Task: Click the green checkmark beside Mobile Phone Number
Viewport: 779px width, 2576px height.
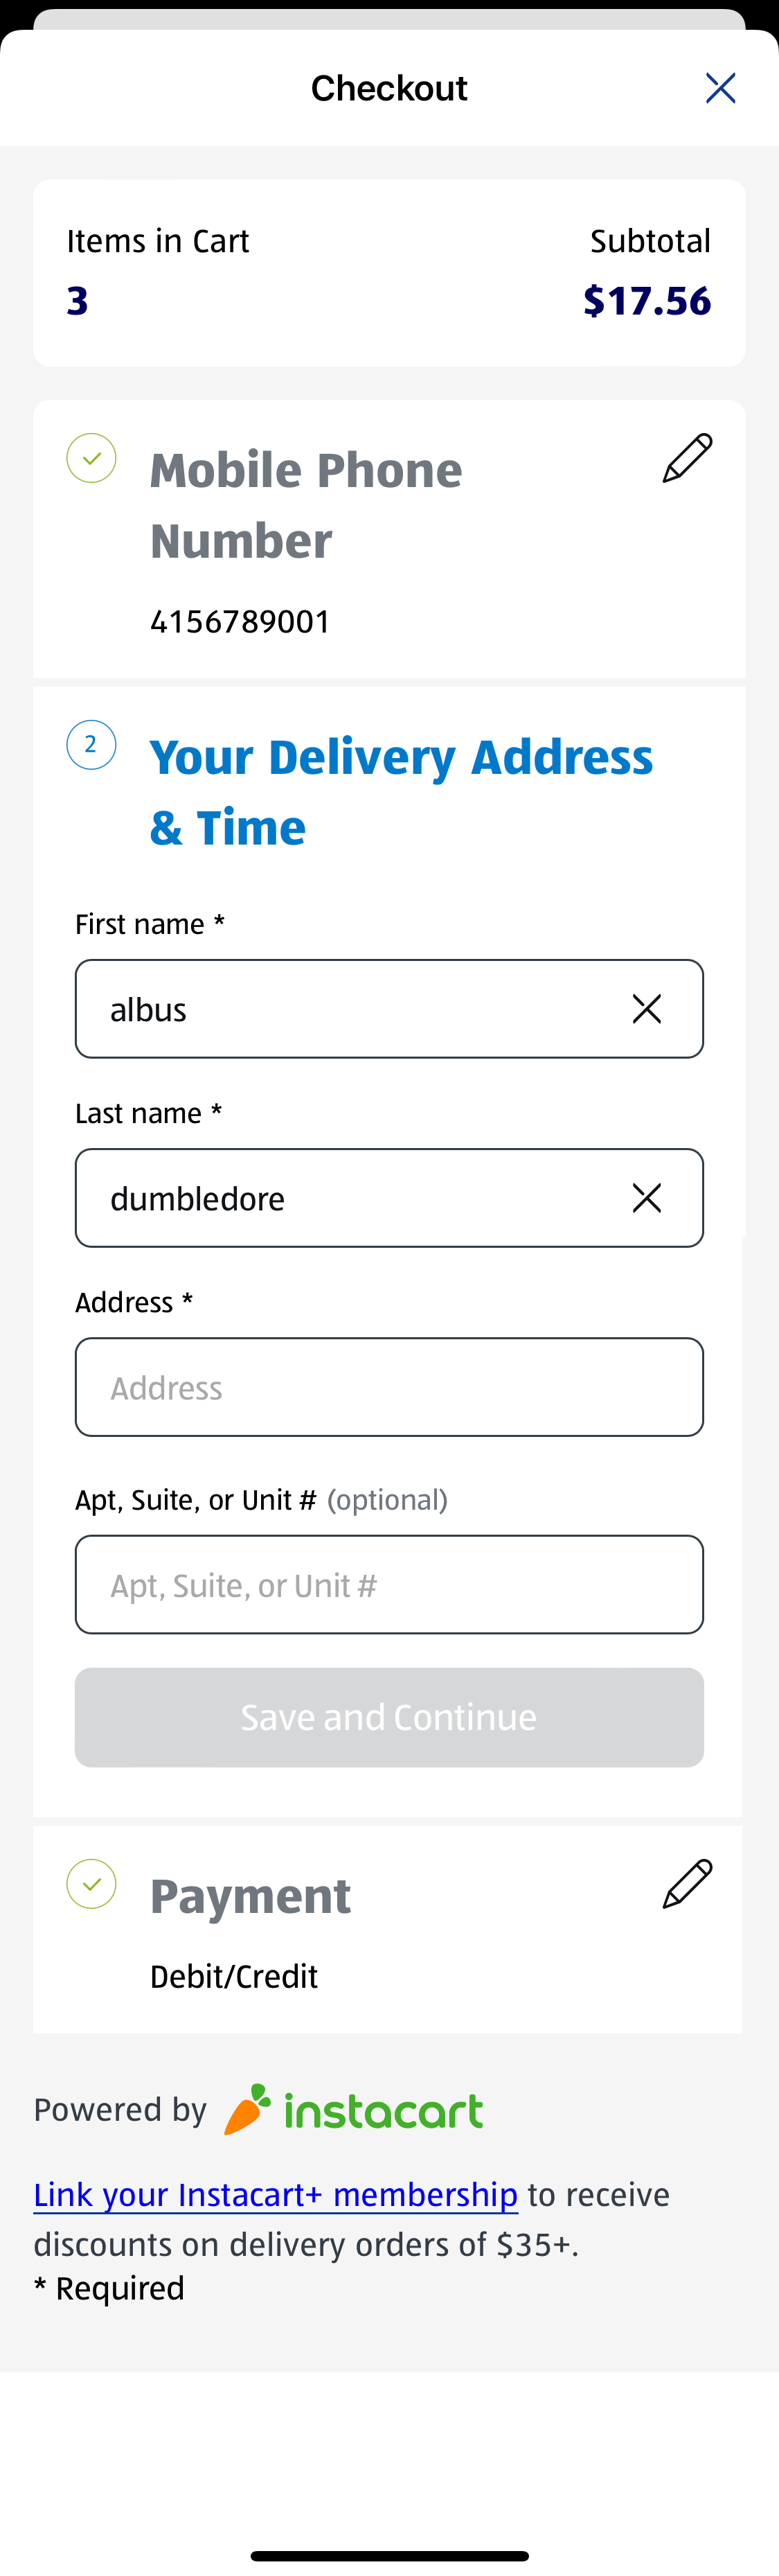Action: tap(91, 456)
